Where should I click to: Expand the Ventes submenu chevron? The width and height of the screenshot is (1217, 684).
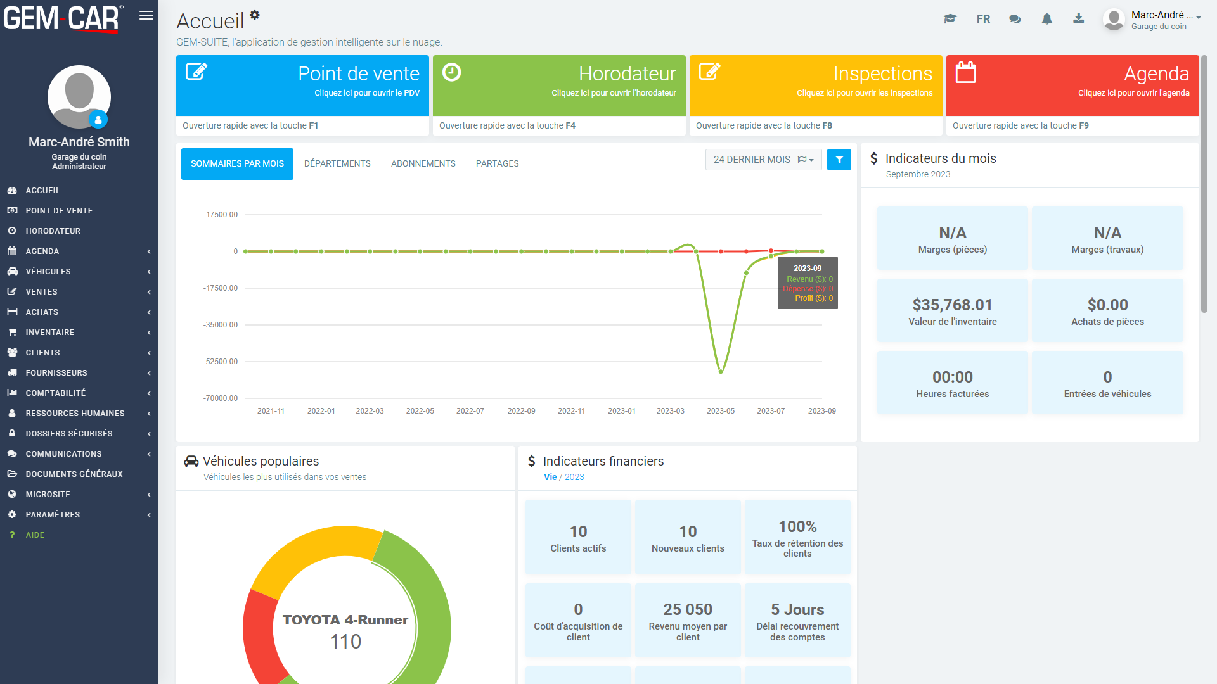click(x=149, y=292)
